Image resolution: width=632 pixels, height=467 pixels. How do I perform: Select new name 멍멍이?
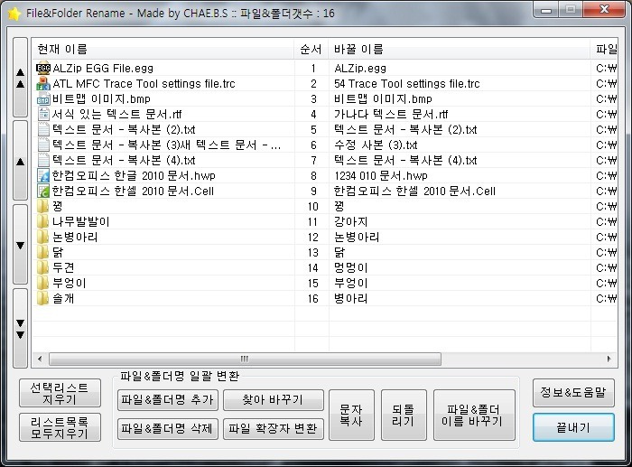[x=350, y=267]
